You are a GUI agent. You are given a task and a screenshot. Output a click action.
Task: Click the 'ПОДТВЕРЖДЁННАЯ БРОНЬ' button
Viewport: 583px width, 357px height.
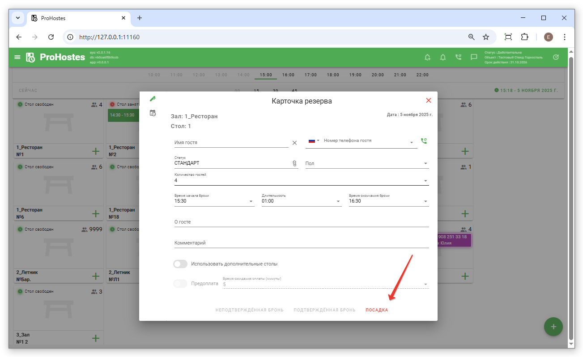pos(324,310)
